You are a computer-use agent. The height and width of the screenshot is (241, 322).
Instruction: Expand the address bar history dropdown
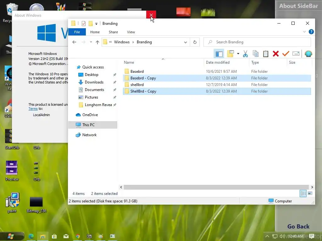point(186,42)
